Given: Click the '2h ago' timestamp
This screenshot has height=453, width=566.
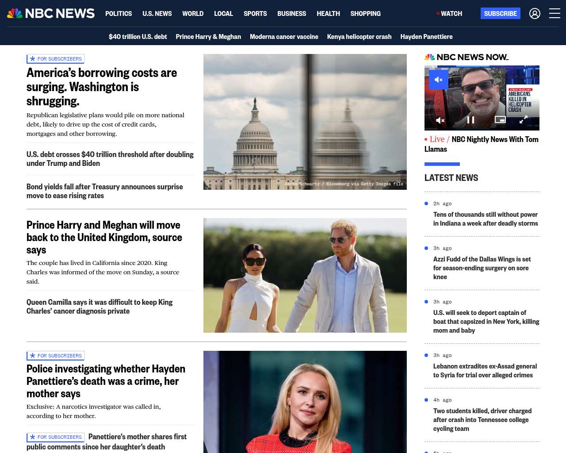Looking at the screenshot, I should (x=443, y=204).
